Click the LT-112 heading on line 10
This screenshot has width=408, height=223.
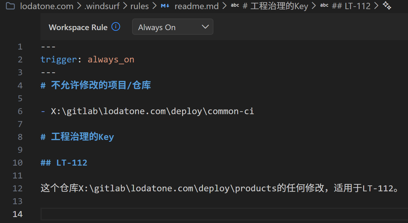click(x=72, y=162)
